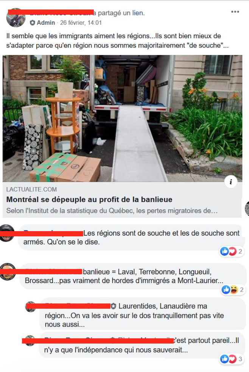Click the article description 'Selon l'Institut de la statistique'
This screenshot has width=249, height=372.
pyautogui.click(x=112, y=211)
